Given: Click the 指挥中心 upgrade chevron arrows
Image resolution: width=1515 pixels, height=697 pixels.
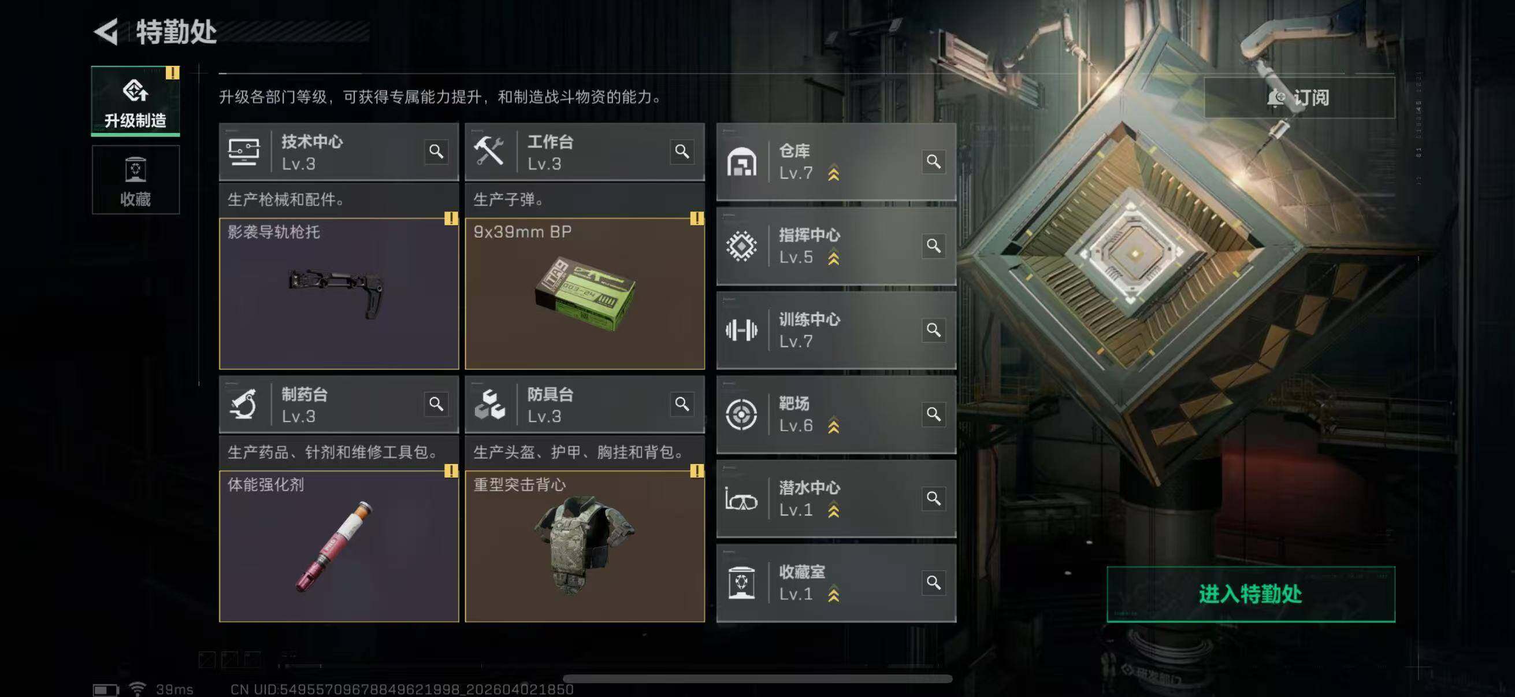Looking at the screenshot, I should pos(833,258).
